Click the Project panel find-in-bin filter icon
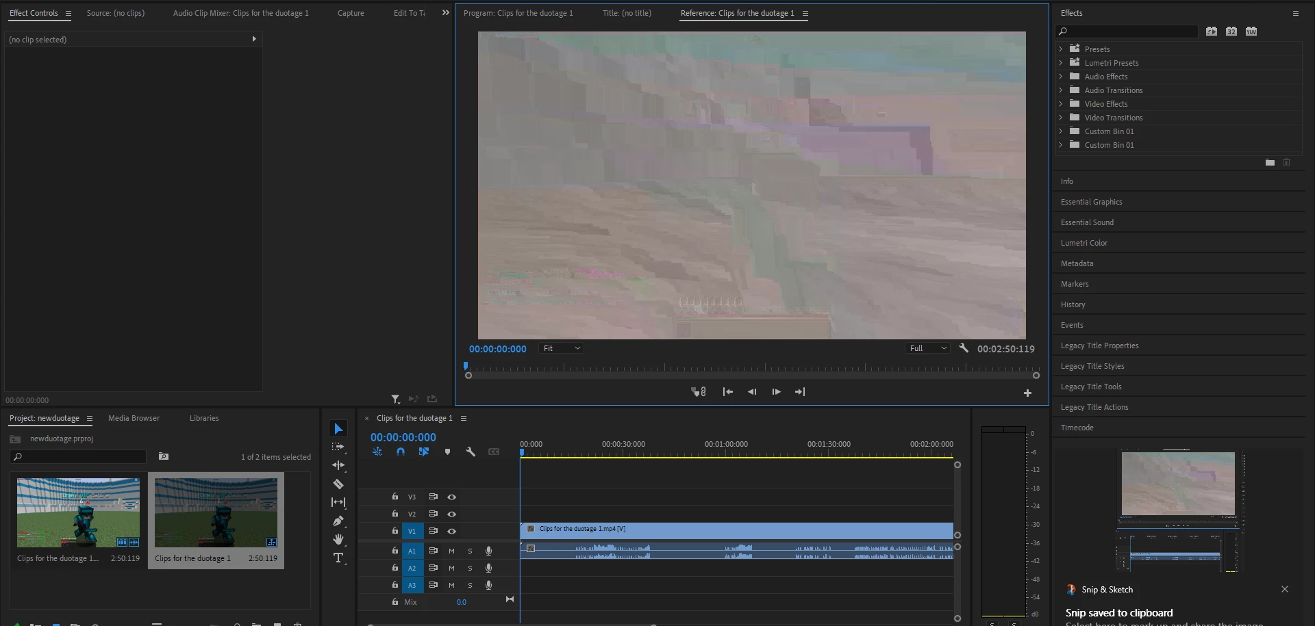Screen dimensions: 1315x626 [164, 456]
